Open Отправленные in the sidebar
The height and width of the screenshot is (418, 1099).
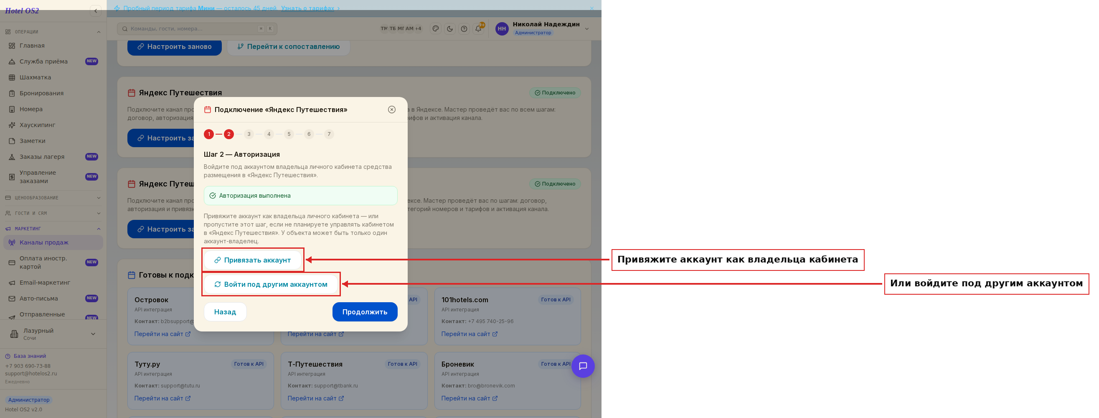pos(53,315)
